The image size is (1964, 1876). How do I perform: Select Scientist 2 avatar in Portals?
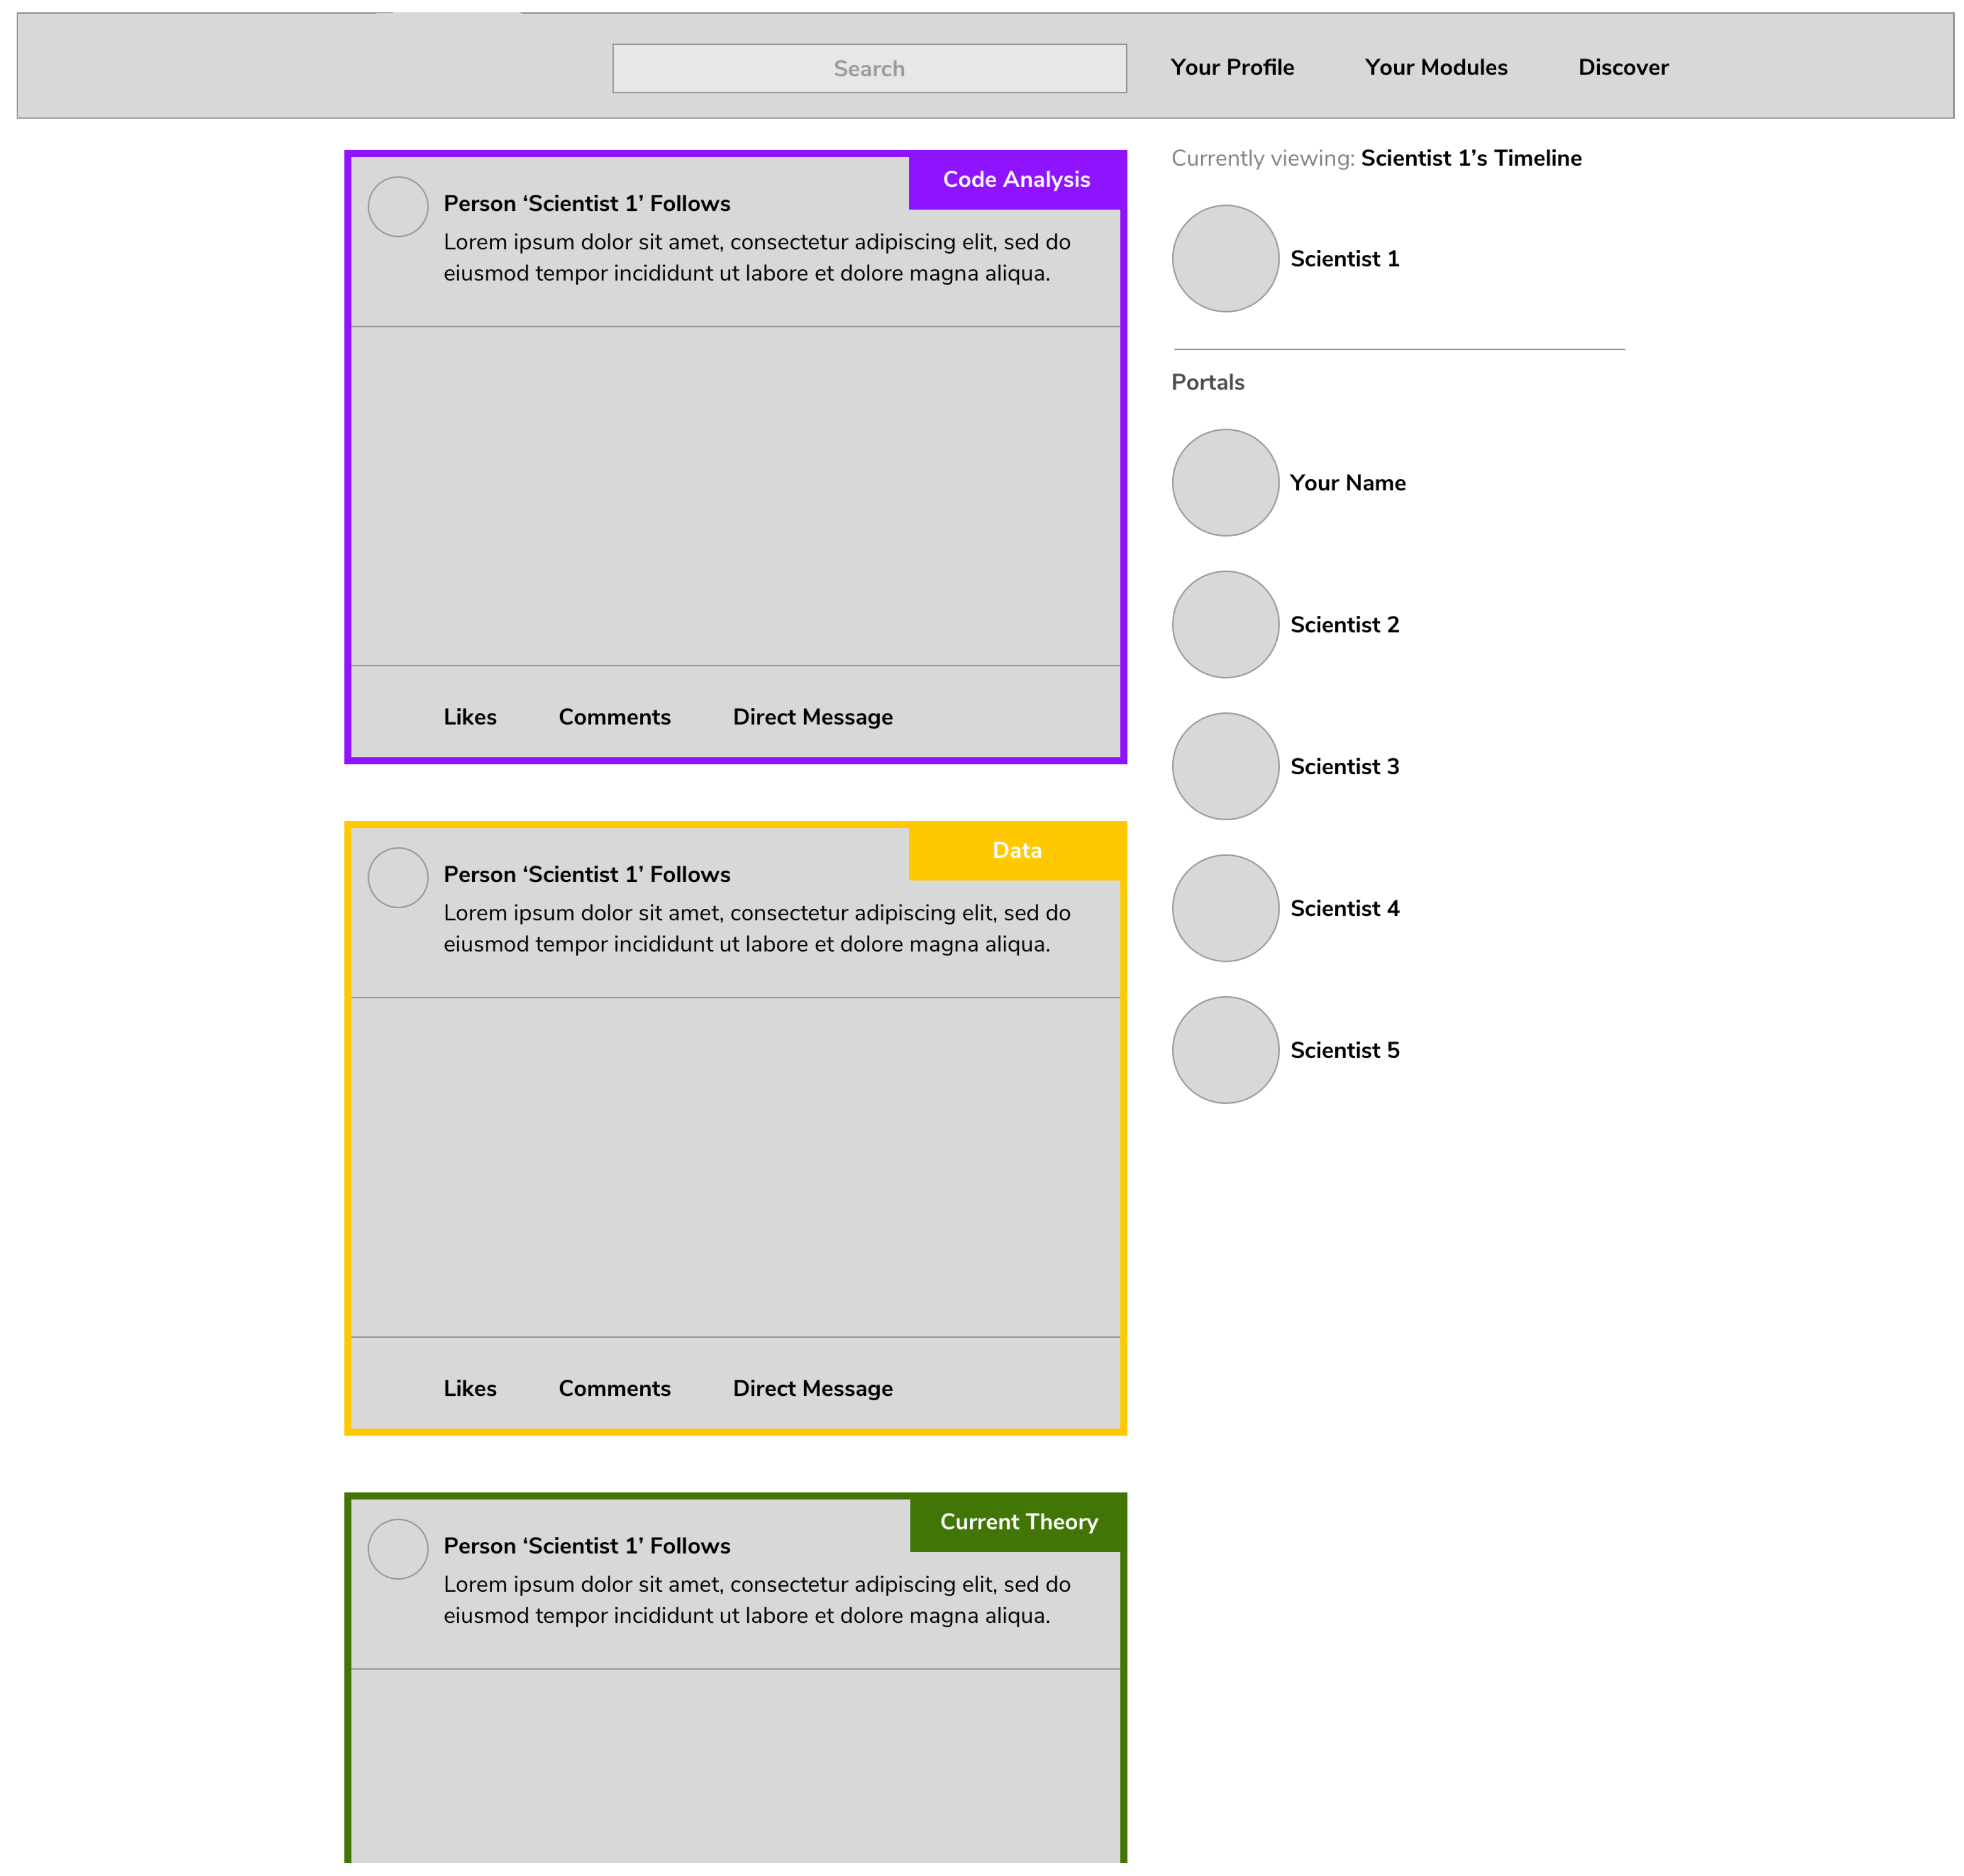coord(1225,624)
